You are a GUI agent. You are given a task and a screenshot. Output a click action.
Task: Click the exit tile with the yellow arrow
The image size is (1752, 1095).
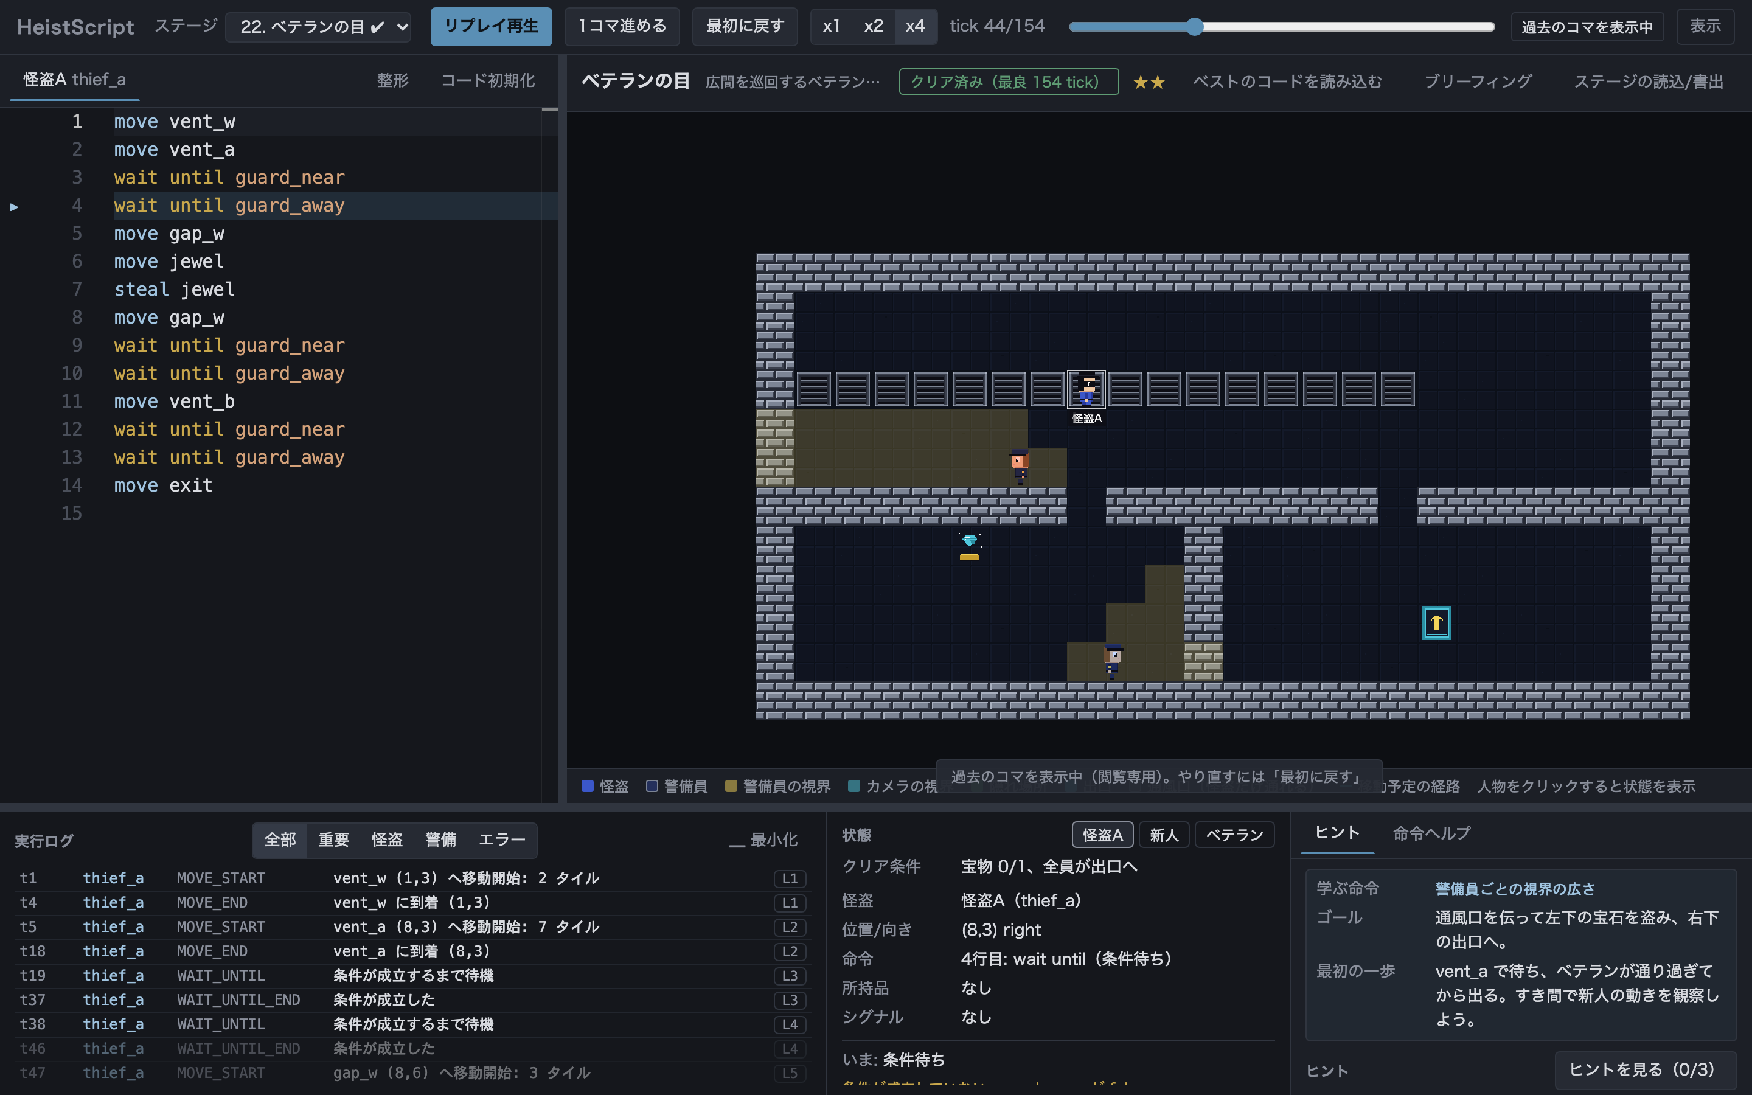coord(1436,623)
